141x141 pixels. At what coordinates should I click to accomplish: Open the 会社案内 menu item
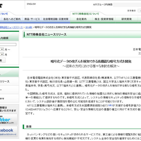[x=81, y=19]
